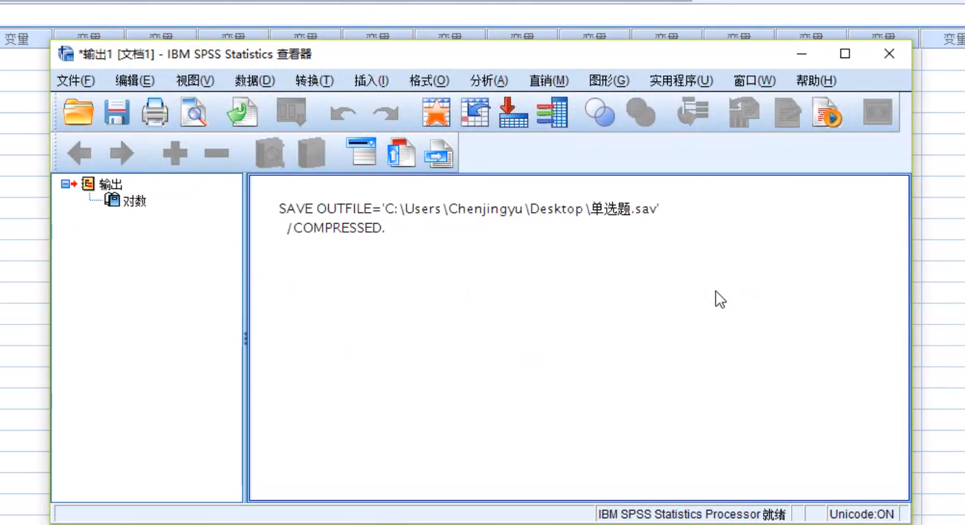Click the Run Script play icon
Viewport: 965px width, 525px height.
click(827, 112)
